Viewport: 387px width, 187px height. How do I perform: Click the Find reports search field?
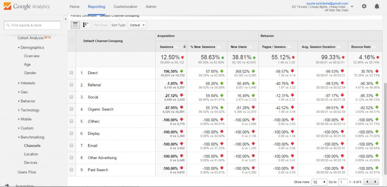[33, 25]
